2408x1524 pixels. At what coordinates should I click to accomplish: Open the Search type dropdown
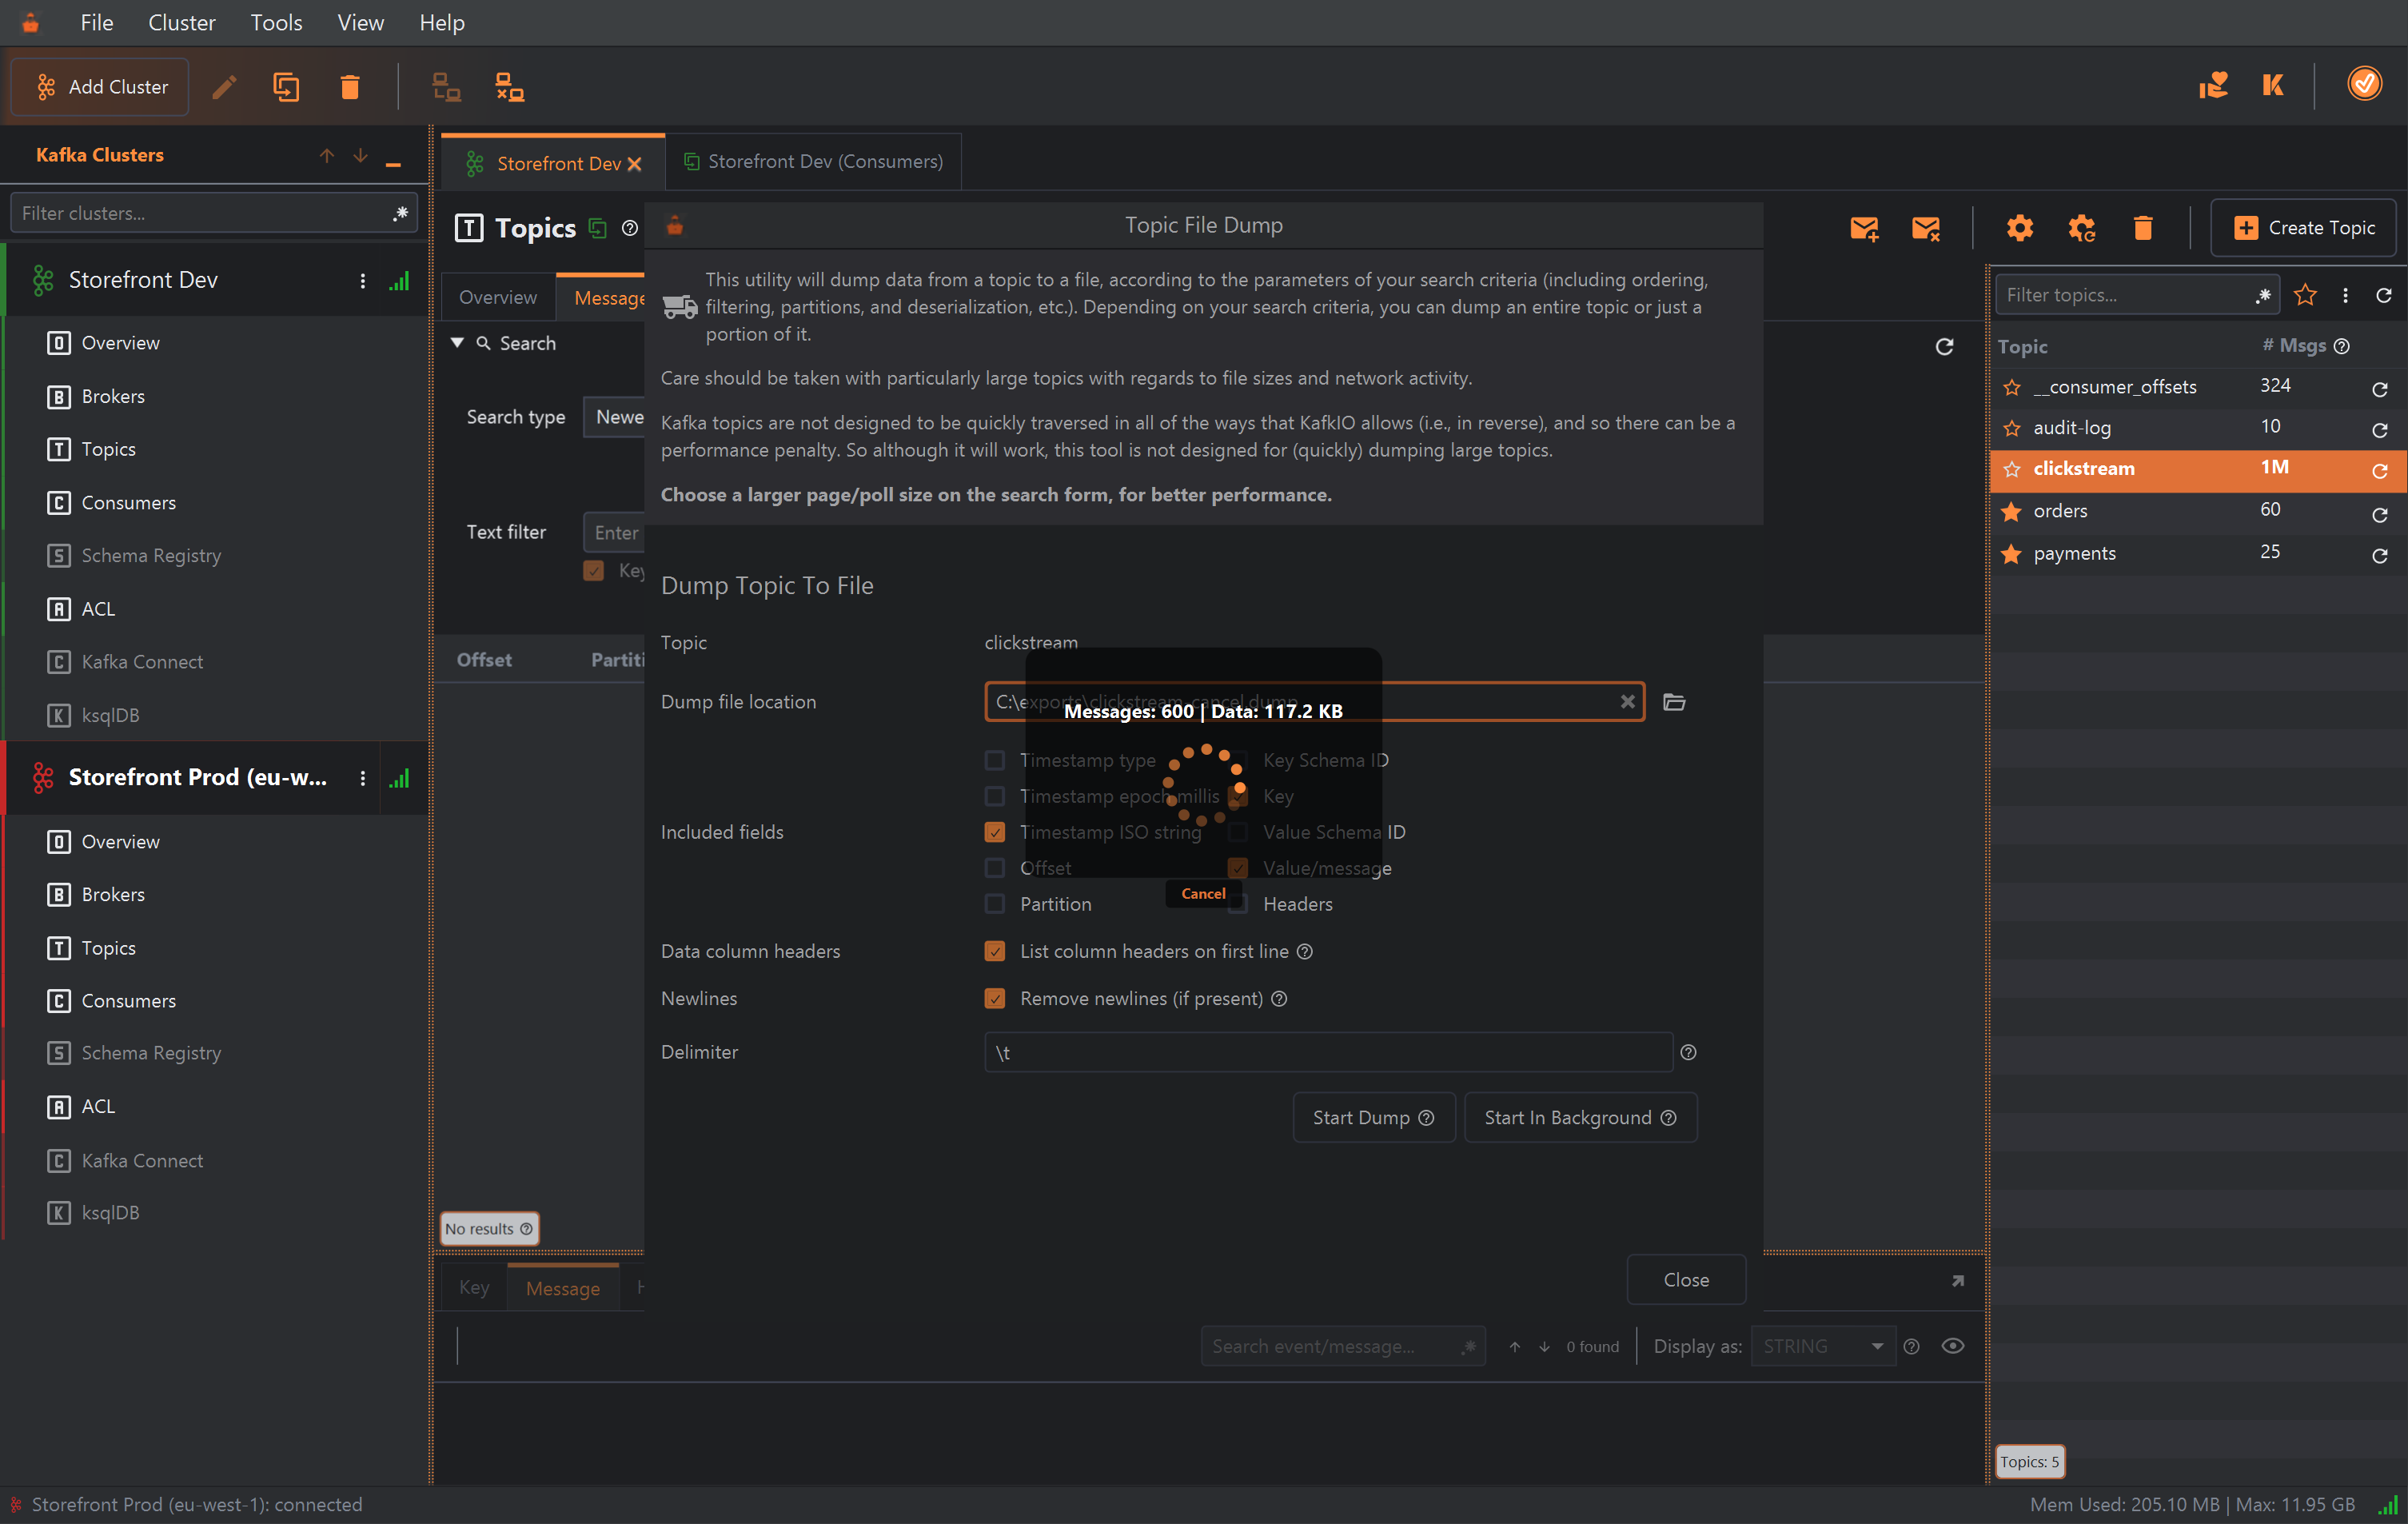click(x=615, y=417)
